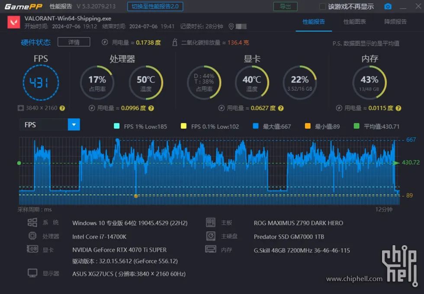Click the 硬件状态 heading link
This screenshot has width=424, height=294.
pyautogui.click(x=35, y=42)
